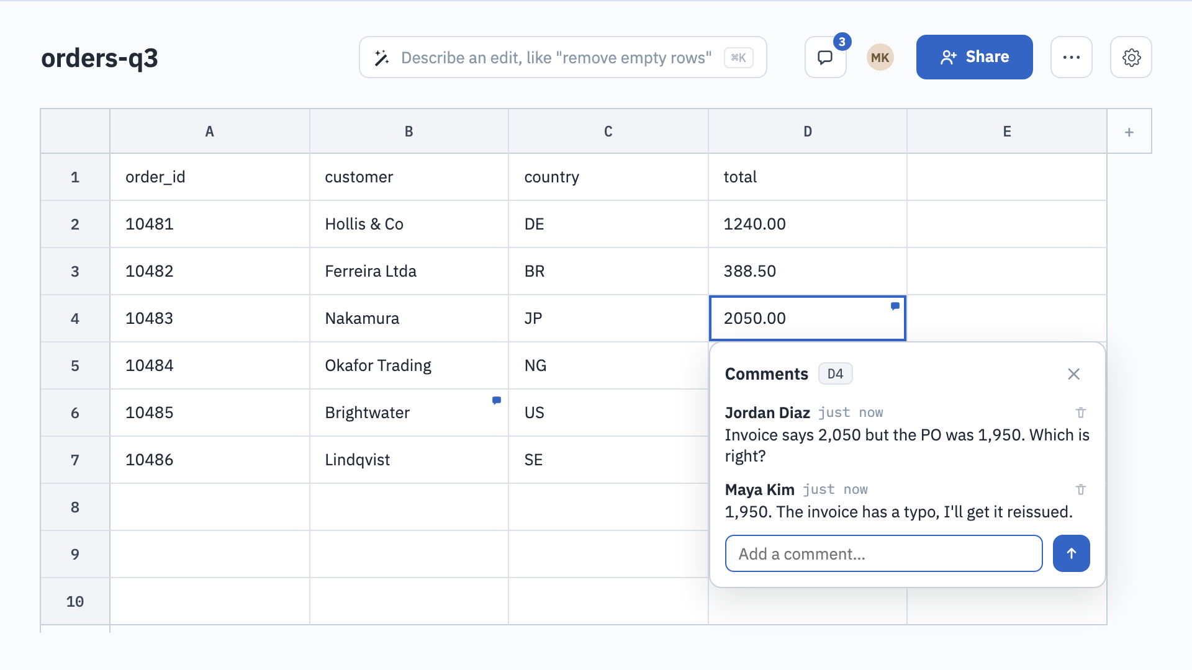Screen dimensions: 1192x670
Task: Select the Okafor Trading cell
Action: coord(409,365)
